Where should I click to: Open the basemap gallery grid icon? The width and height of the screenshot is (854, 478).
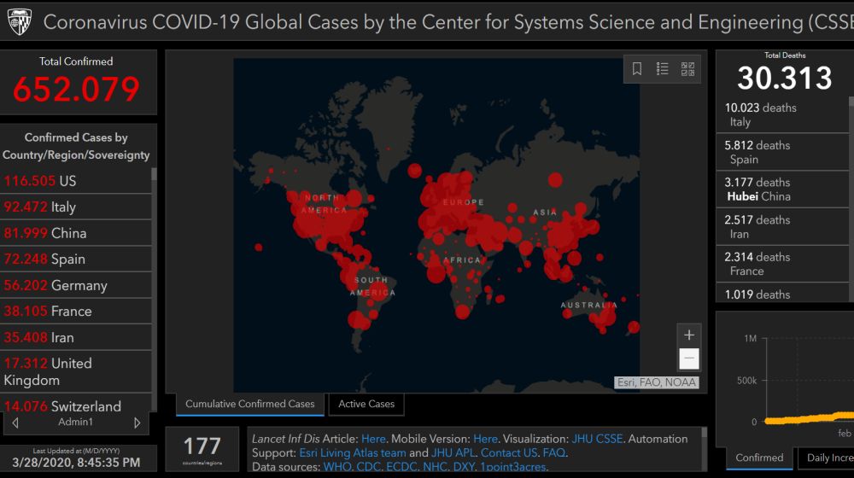tap(687, 69)
